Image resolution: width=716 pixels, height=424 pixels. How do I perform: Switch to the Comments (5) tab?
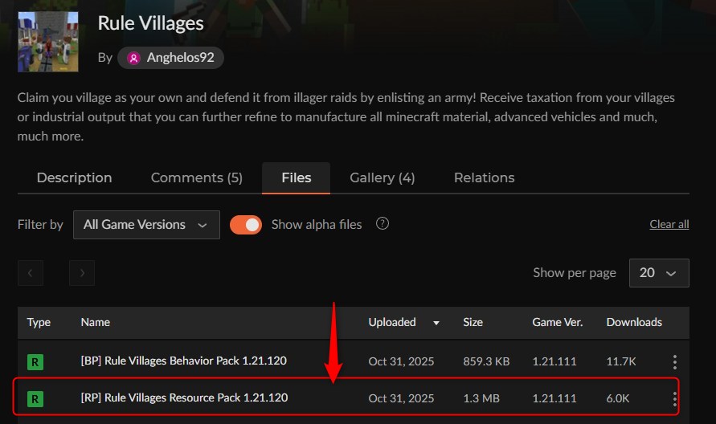click(196, 177)
